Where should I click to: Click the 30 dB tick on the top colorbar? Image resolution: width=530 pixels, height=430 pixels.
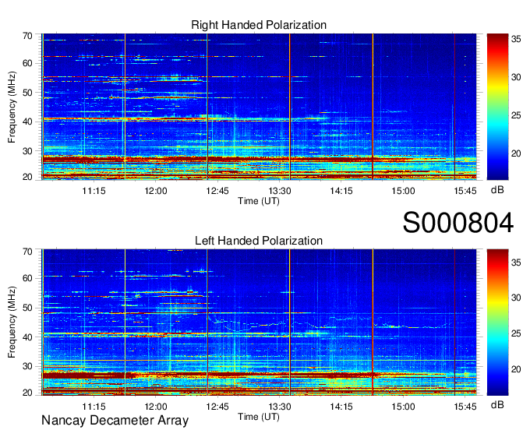tap(516, 77)
